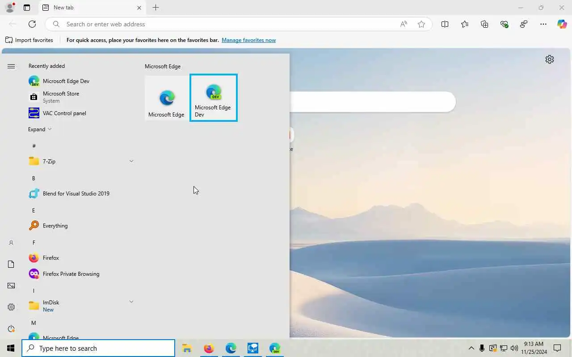This screenshot has height=357, width=572.
Task: Add this page to favorites star
Action: coord(421,24)
